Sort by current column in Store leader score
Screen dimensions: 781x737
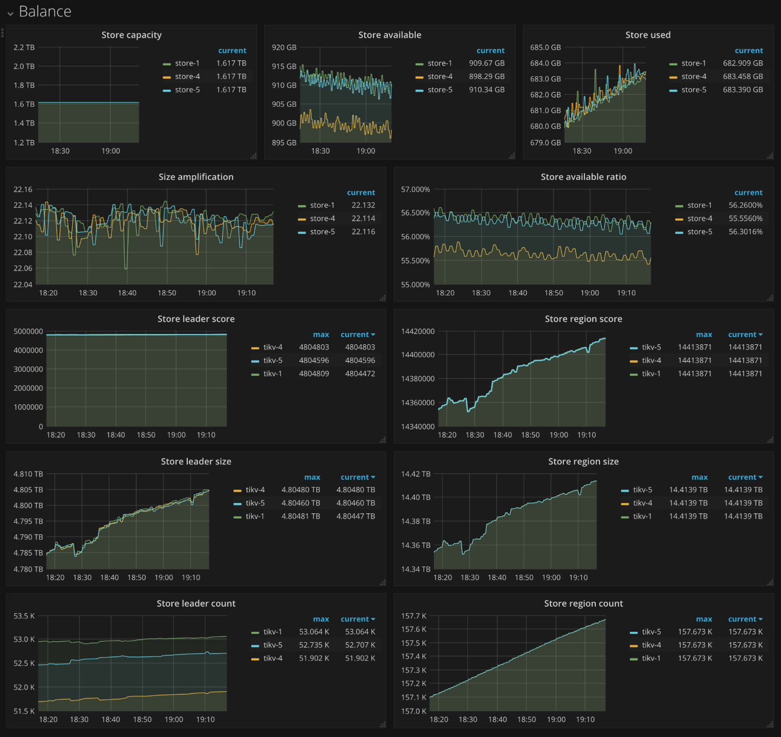pyautogui.click(x=357, y=334)
